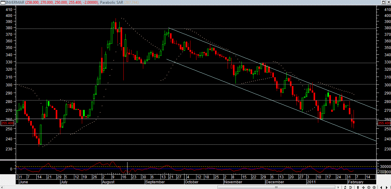
Task: Click the D daily periodicity button
Action: [350, 187]
